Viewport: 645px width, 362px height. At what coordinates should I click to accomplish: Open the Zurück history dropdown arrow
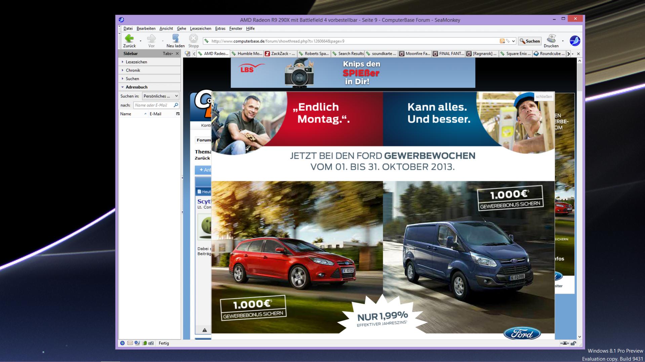click(140, 41)
